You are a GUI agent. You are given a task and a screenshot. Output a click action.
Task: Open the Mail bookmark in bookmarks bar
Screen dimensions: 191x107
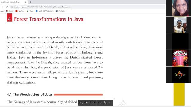(x=44, y=11)
